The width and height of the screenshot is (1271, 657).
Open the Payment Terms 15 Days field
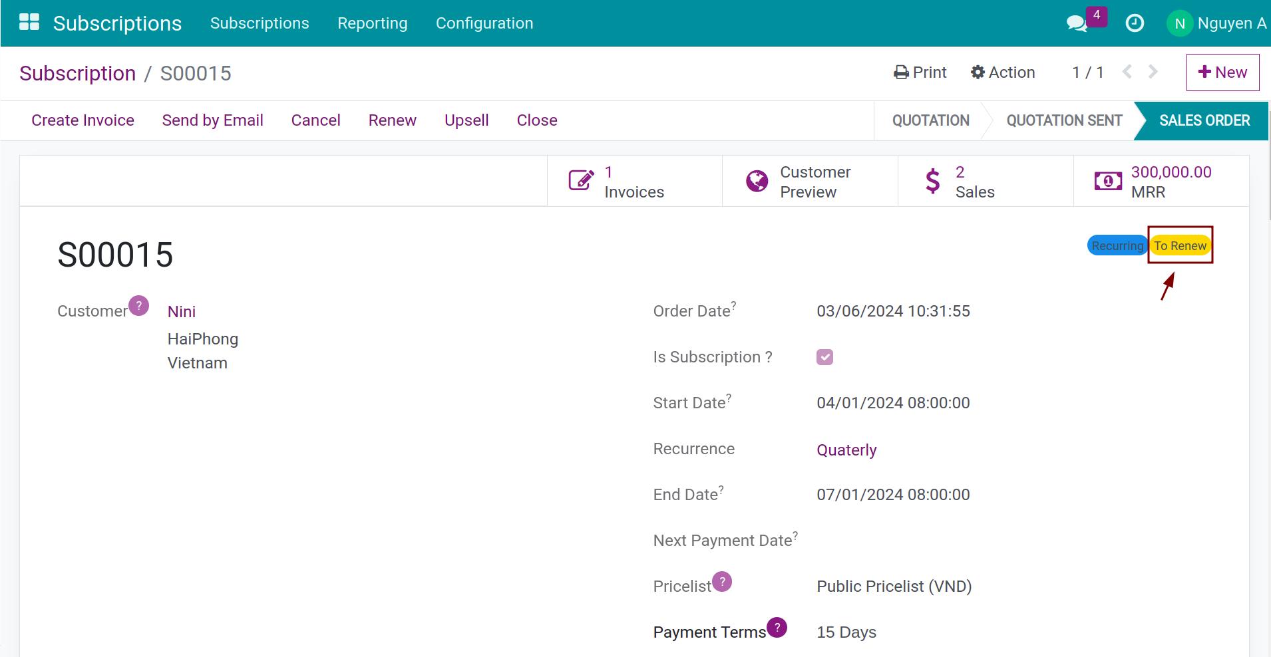[x=846, y=632]
